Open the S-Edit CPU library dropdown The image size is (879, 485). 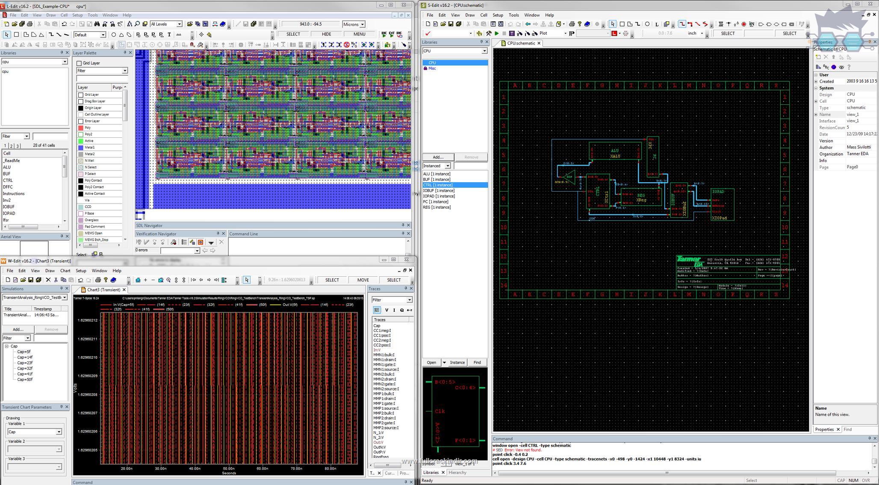click(x=484, y=51)
